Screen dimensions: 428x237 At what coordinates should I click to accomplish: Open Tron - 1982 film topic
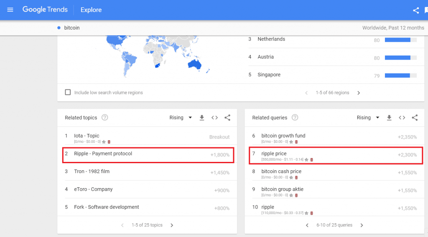click(x=92, y=171)
